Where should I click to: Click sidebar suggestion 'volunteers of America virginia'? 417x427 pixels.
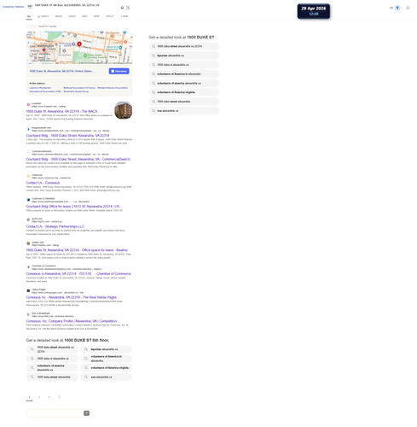(184, 92)
